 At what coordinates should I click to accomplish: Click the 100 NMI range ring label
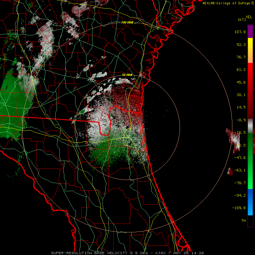pyautogui.click(x=127, y=22)
